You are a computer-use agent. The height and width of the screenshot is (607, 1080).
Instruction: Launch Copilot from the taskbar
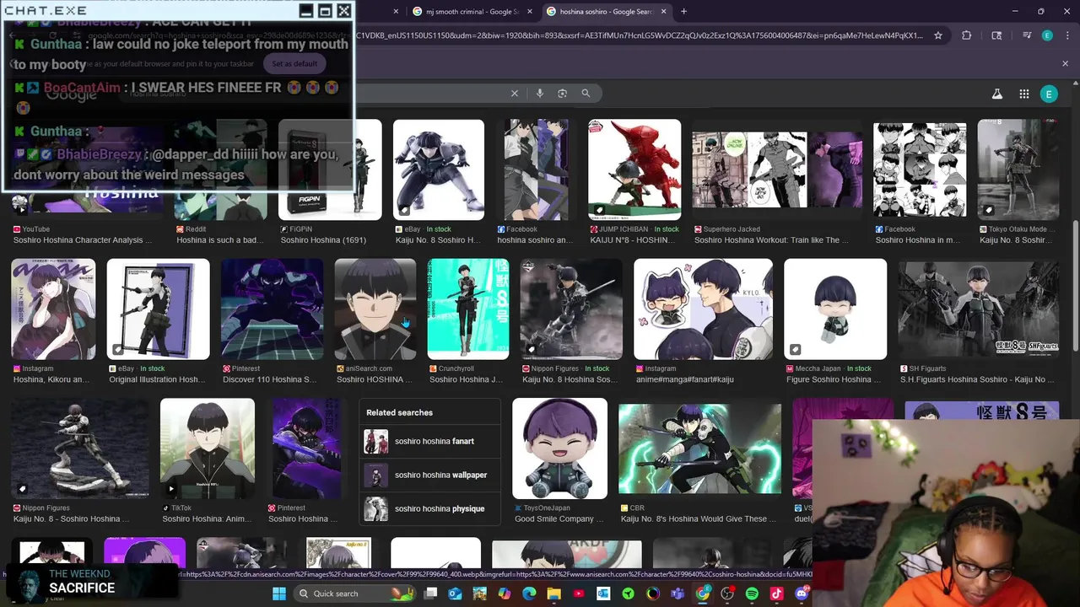point(505,594)
